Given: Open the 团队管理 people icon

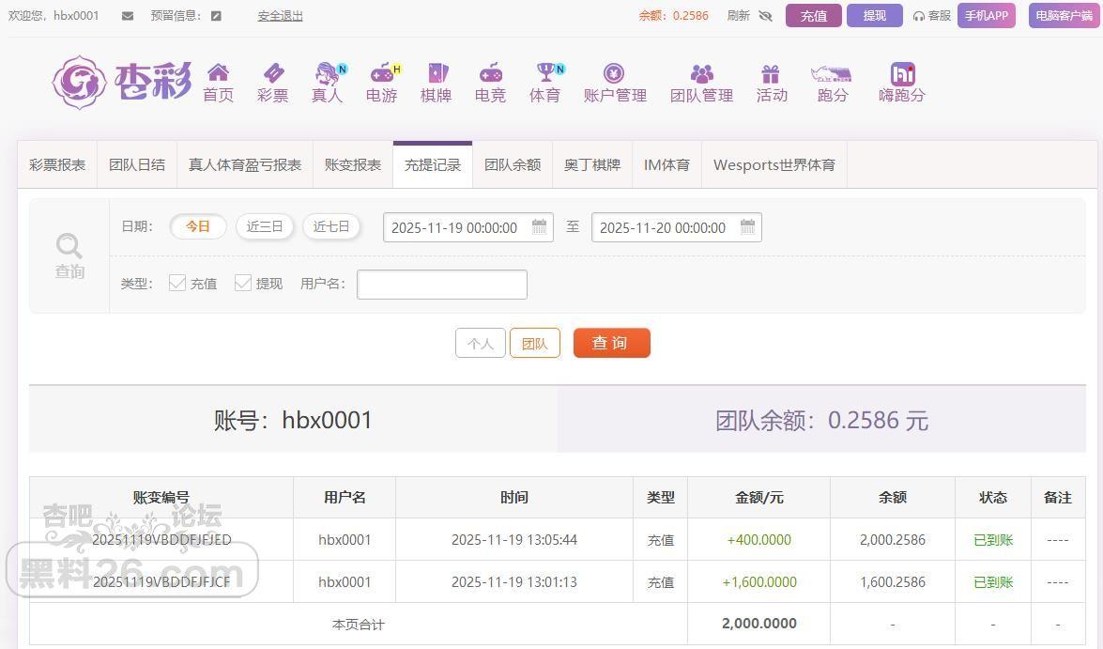Looking at the screenshot, I should (701, 73).
